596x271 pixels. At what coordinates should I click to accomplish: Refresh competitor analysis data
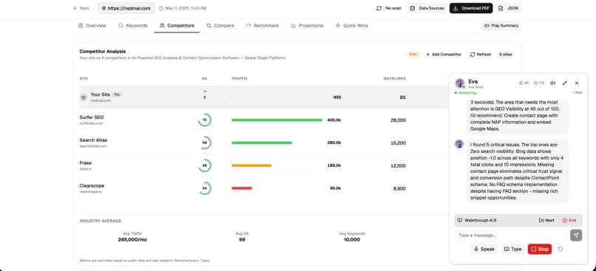[x=481, y=55]
